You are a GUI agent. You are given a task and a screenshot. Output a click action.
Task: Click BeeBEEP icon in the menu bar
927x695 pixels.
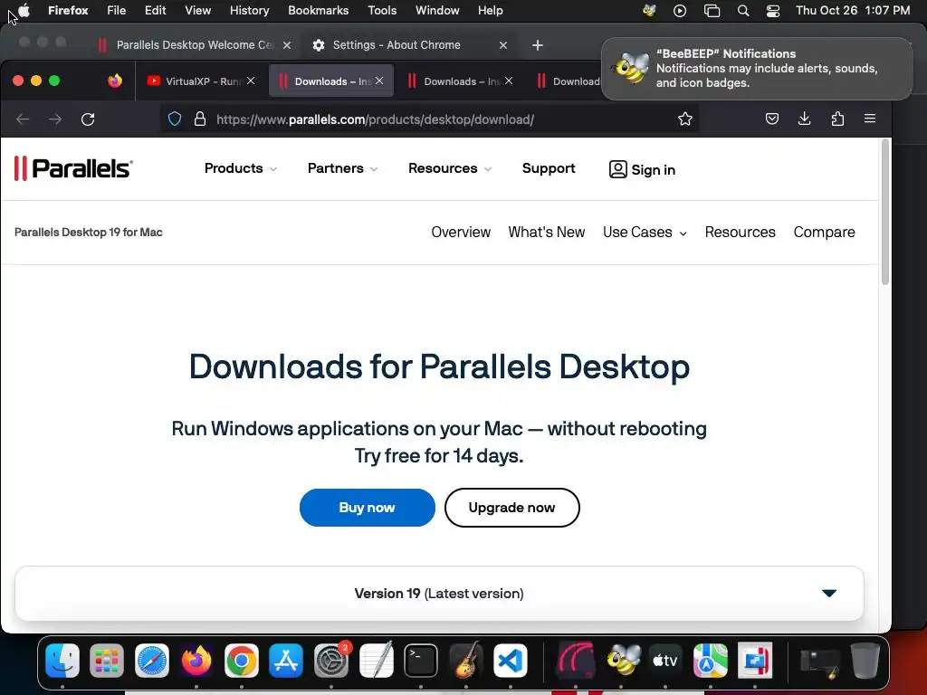tap(649, 11)
